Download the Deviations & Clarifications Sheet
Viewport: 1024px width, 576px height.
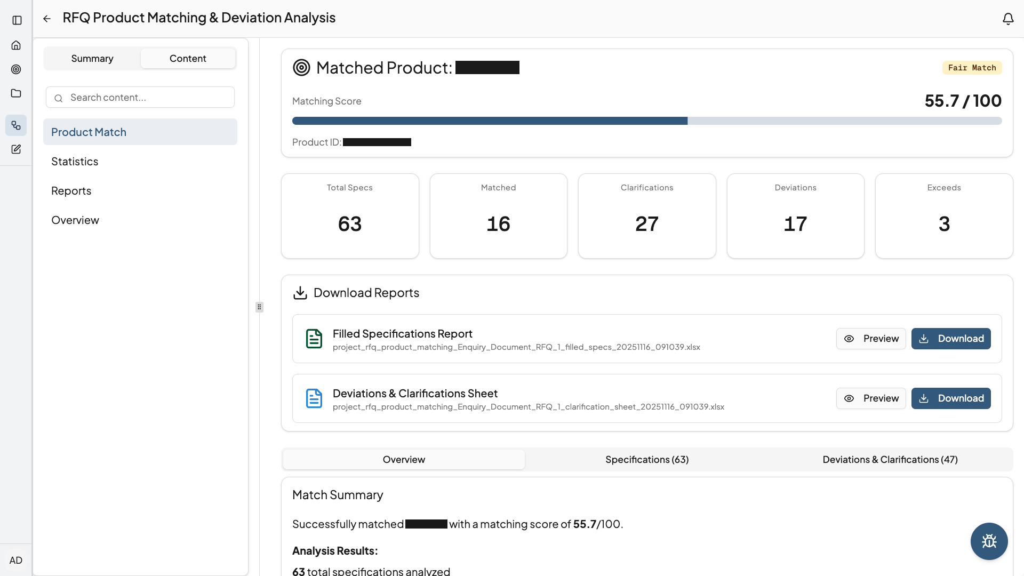tap(951, 398)
